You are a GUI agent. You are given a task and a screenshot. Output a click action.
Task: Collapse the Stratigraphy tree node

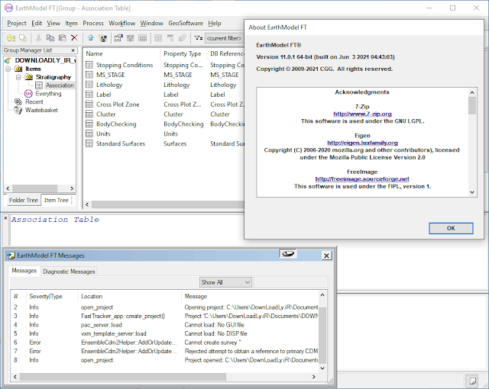(x=18, y=77)
